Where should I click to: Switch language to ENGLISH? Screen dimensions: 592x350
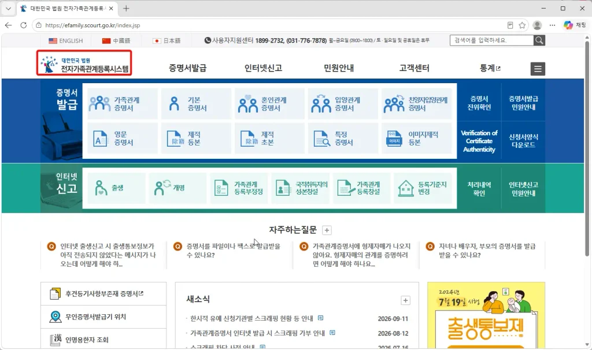pos(66,41)
